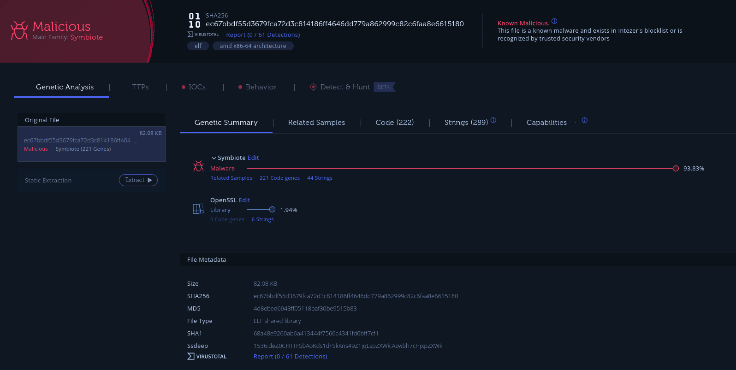Switch to the TTPs tab
The width and height of the screenshot is (736, 370).
[140, 87]
